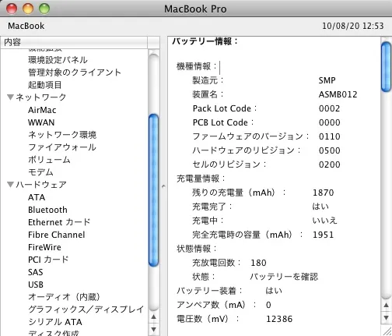Click sidebar scroll down arrow
392x336 pixels.
(154, 329)
